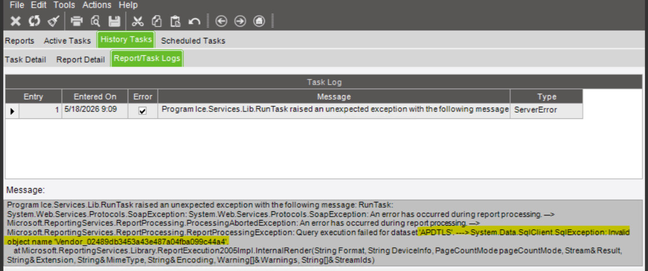Screen dimensions: 648x271
Task: Open Print Preview magnifier icon
Action: [95, 21]
